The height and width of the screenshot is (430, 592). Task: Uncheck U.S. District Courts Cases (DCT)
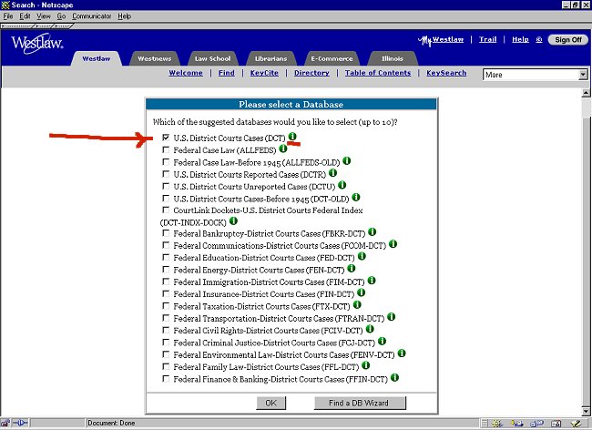pyautogui.click(x=166, y=138)
